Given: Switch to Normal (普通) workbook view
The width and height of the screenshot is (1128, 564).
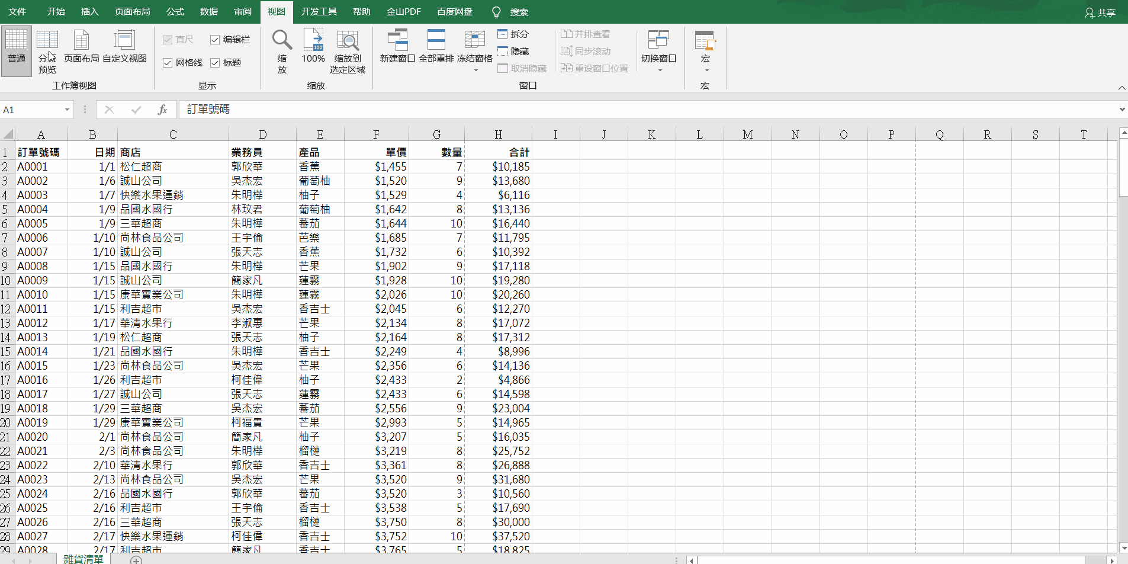Looking at the screenshot, I should [17, 50].
